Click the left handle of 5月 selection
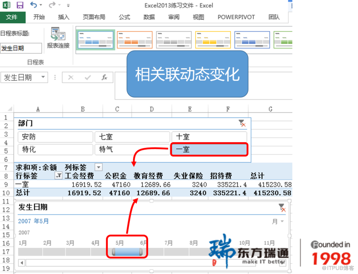This screenshot has width=358, height=274. [x=113, y=252]
